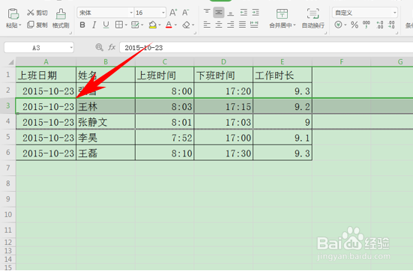The width and height of the screenshot is (413, 271).
Task: Toggle middle vertical alignment
Action: click(x=219, y=13)
